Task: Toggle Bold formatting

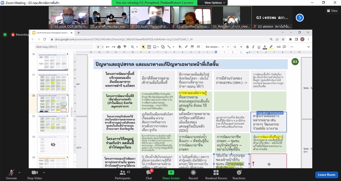Action: point(247,47)
